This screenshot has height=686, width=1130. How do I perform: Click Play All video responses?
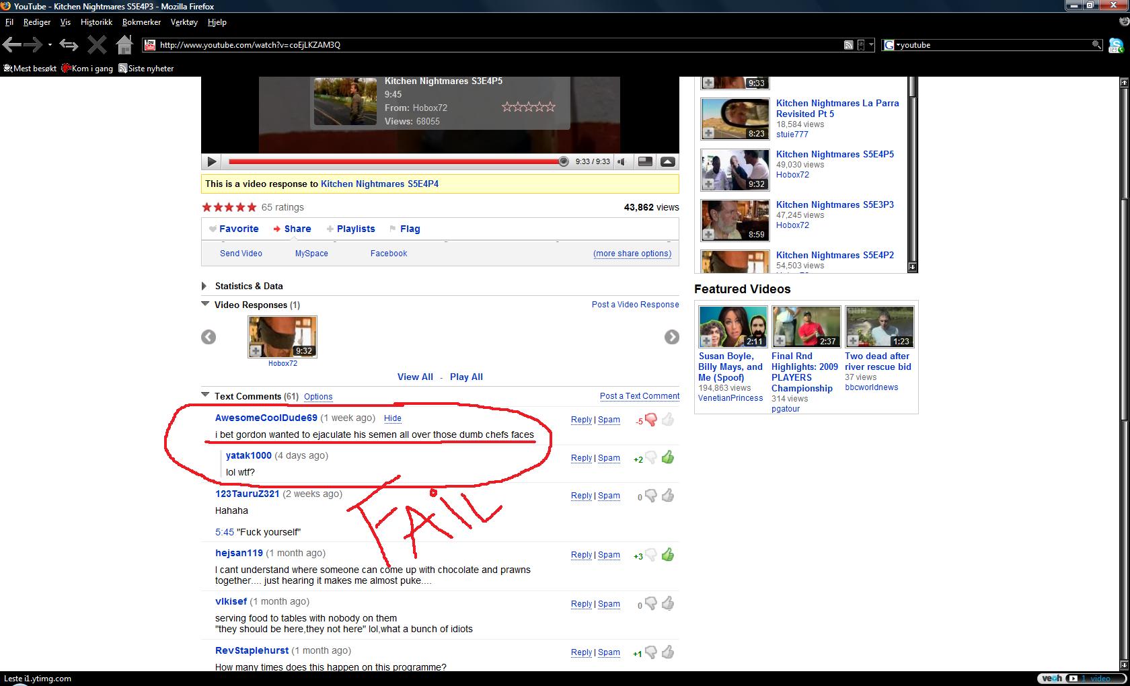tap(466, 377)
